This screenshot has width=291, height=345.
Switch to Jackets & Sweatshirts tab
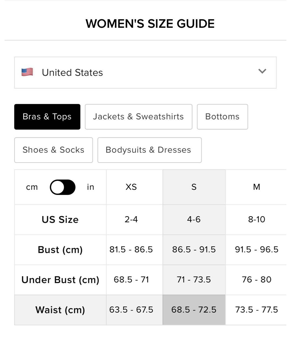pos(138,117)
